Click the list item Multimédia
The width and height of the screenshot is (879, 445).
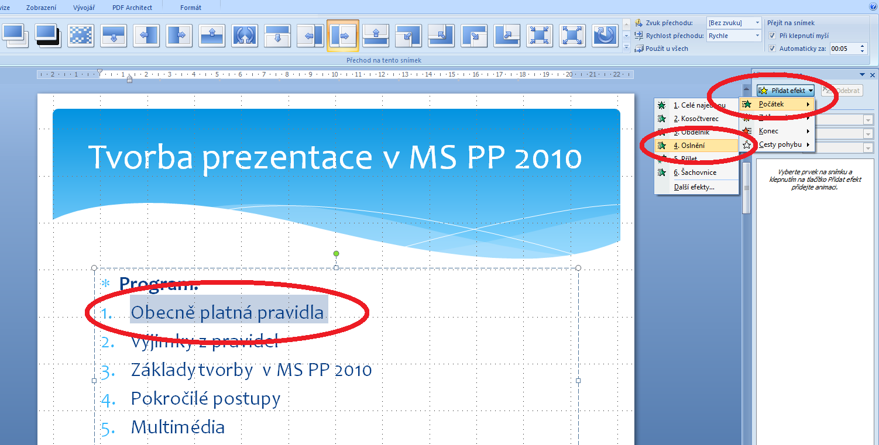click(x=178, y=427)
